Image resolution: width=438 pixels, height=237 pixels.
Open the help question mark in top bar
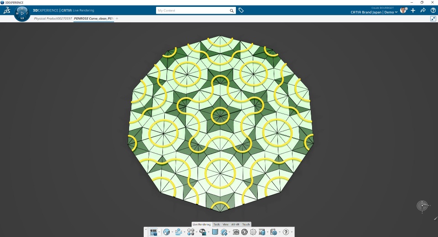point(433,10)
